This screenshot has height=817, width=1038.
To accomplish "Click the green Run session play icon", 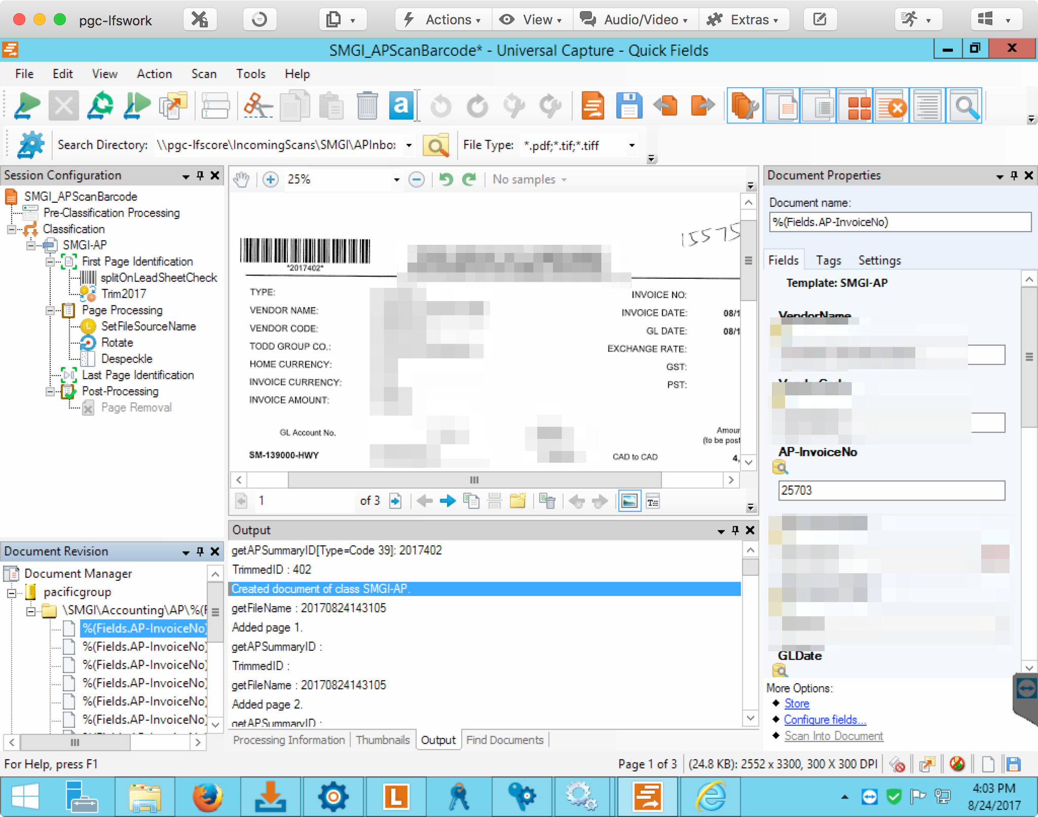I will click(26, 106).
